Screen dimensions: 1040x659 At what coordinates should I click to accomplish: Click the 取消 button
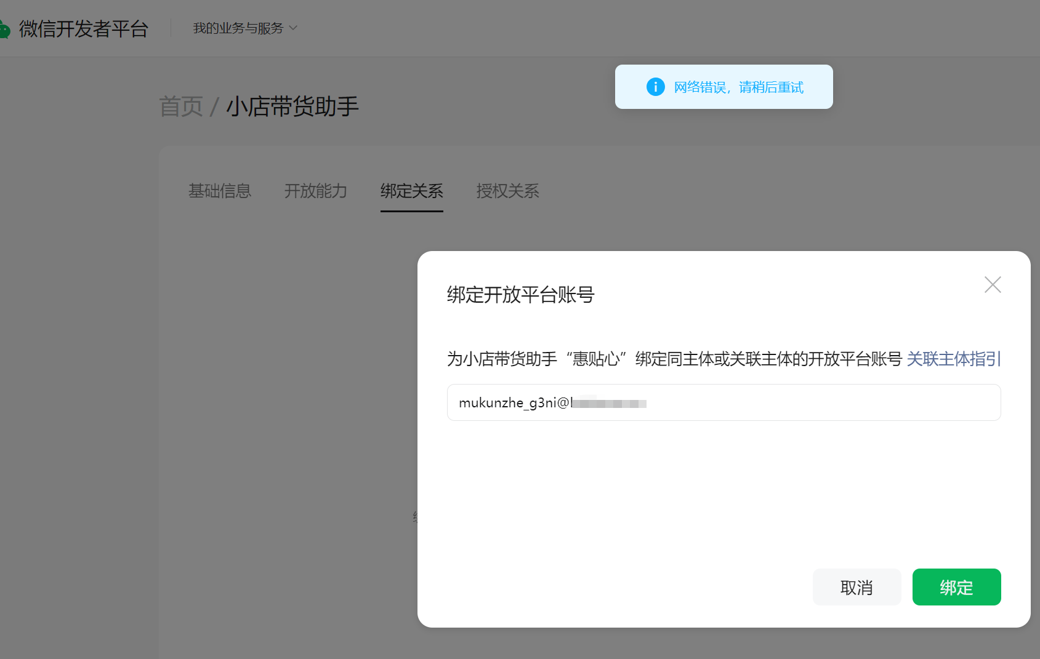[x=857, y=587]
